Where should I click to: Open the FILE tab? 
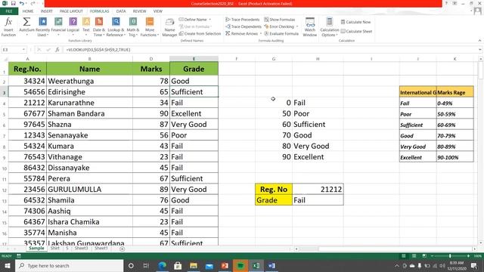click(x=9, y=11)
